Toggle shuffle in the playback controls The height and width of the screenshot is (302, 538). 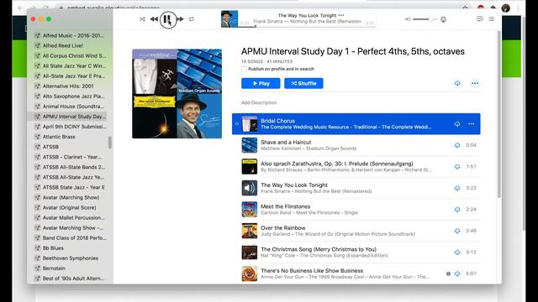tap(142, 19)
